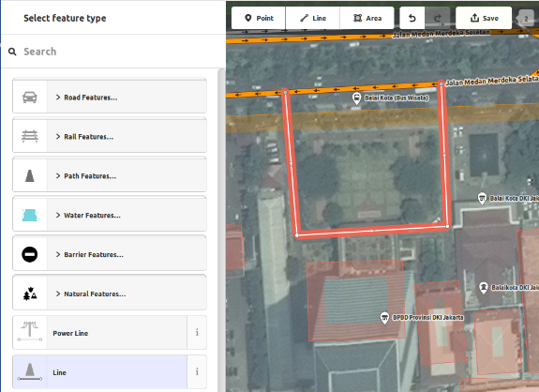This screenshot has height=392, width=539.
Task: Click the redo arrow icon
Action: 437,18
